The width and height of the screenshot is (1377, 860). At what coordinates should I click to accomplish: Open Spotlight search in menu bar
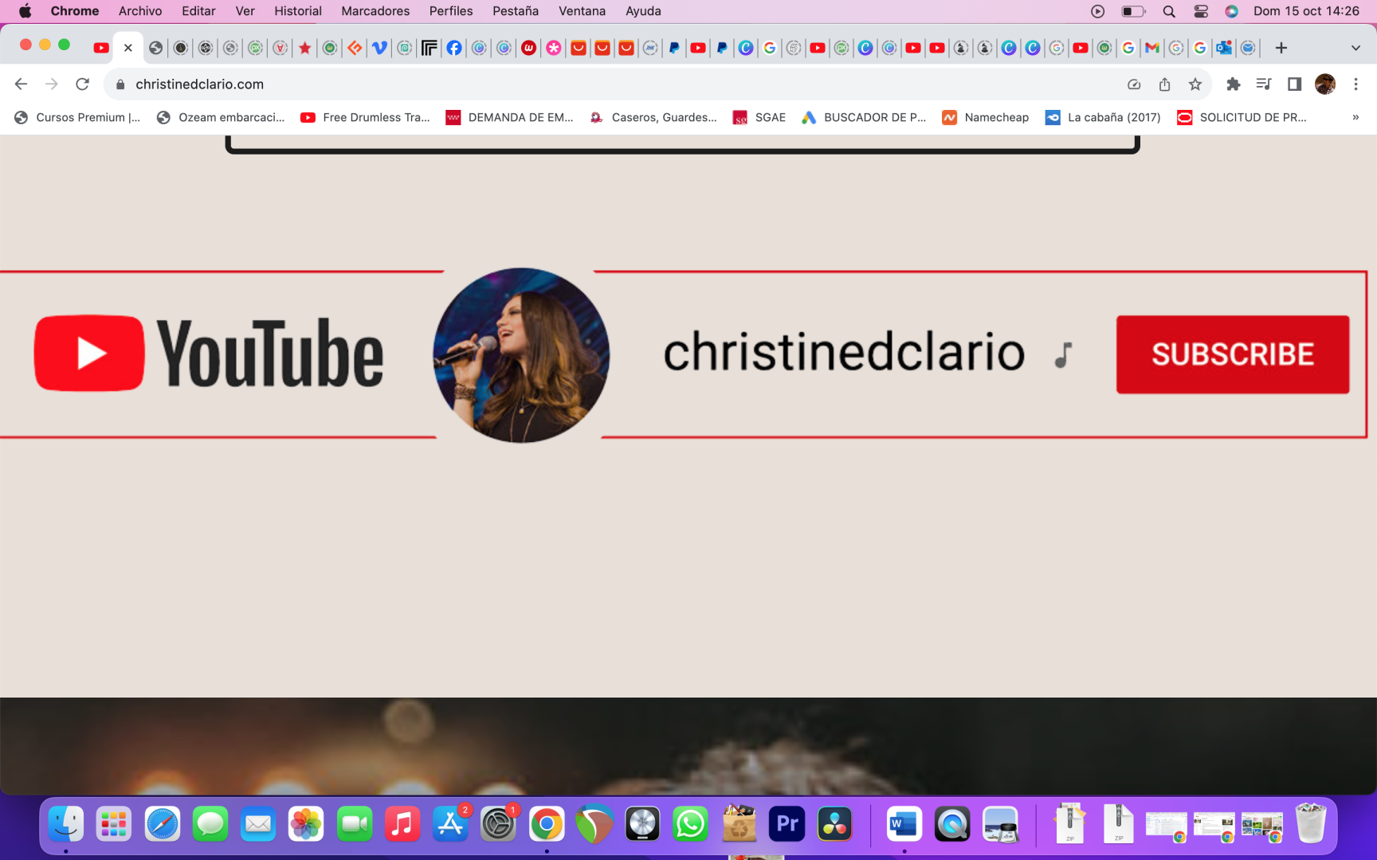coord(1169,11)
